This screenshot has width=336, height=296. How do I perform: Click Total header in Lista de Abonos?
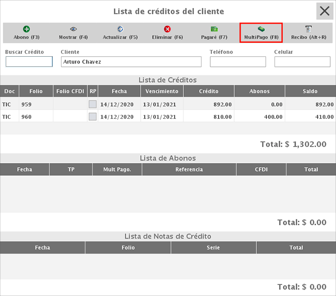(311, 170)
